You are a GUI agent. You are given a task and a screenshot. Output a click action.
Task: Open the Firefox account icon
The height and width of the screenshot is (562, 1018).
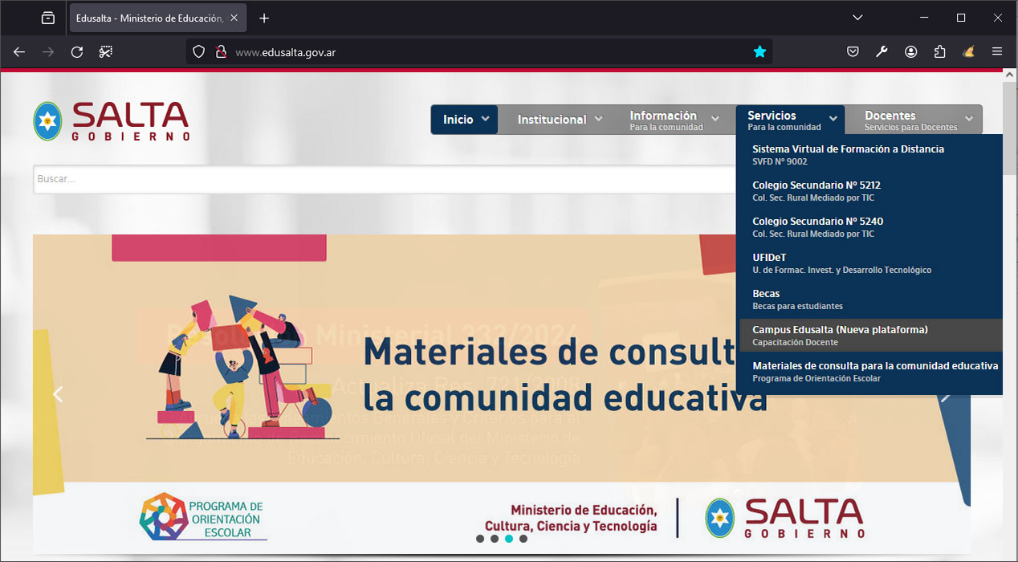click(x=910, y=51)
